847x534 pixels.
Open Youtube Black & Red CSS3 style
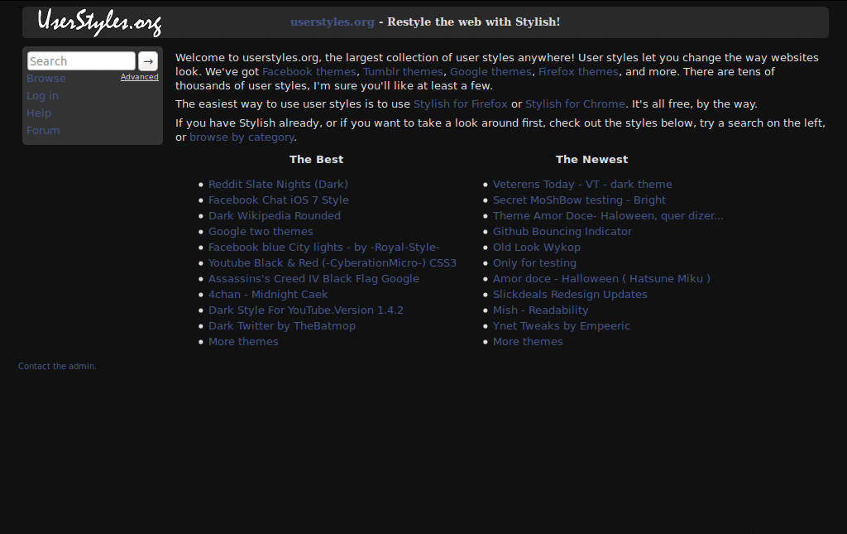click(333, 262)
